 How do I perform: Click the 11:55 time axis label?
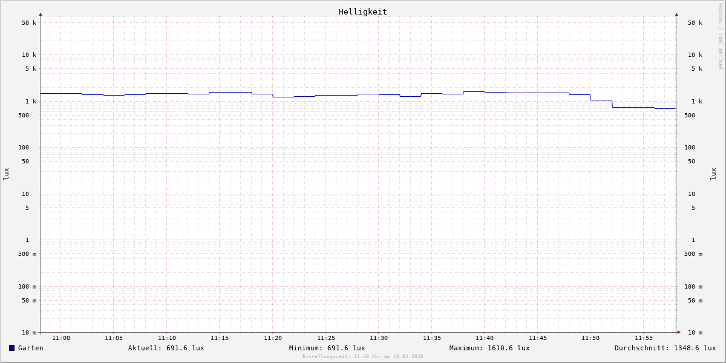click(644, 338)
